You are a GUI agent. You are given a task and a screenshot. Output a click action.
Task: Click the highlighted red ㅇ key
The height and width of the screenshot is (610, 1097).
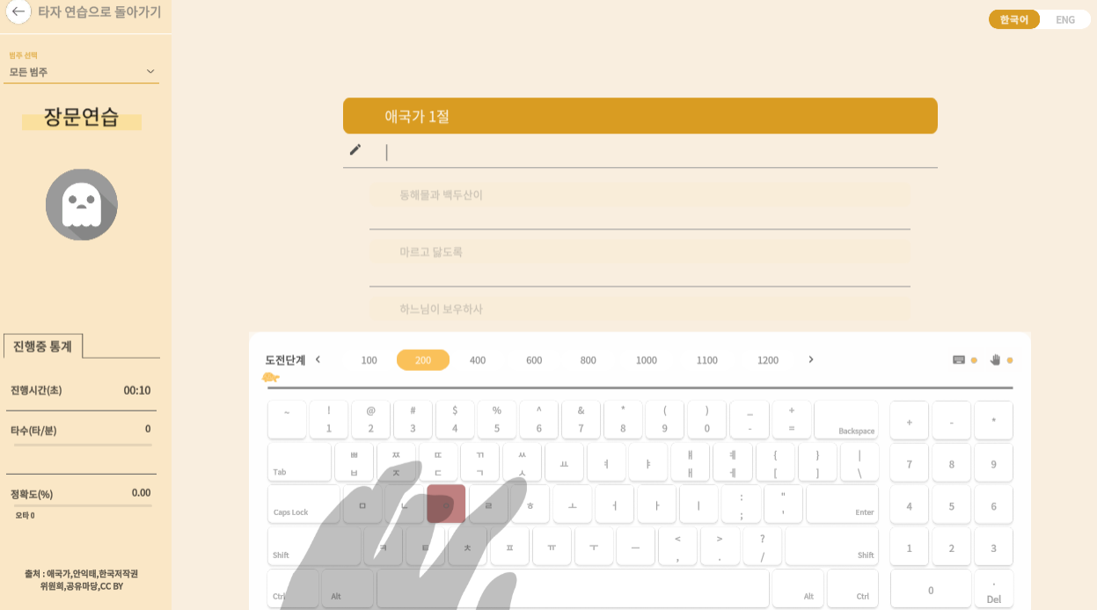(446, 504)
